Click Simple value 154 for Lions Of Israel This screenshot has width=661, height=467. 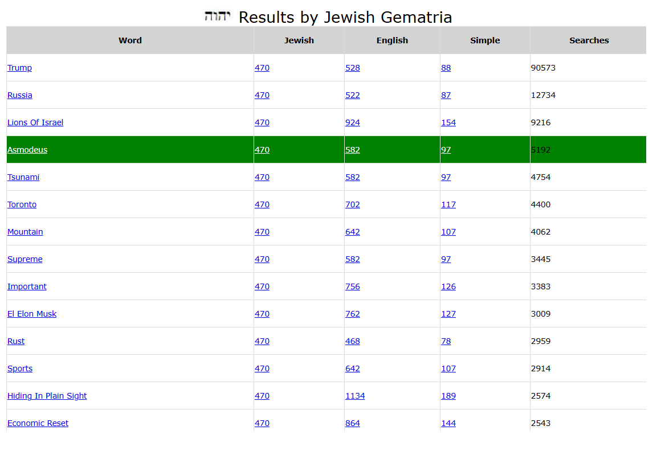click(448, 122)
